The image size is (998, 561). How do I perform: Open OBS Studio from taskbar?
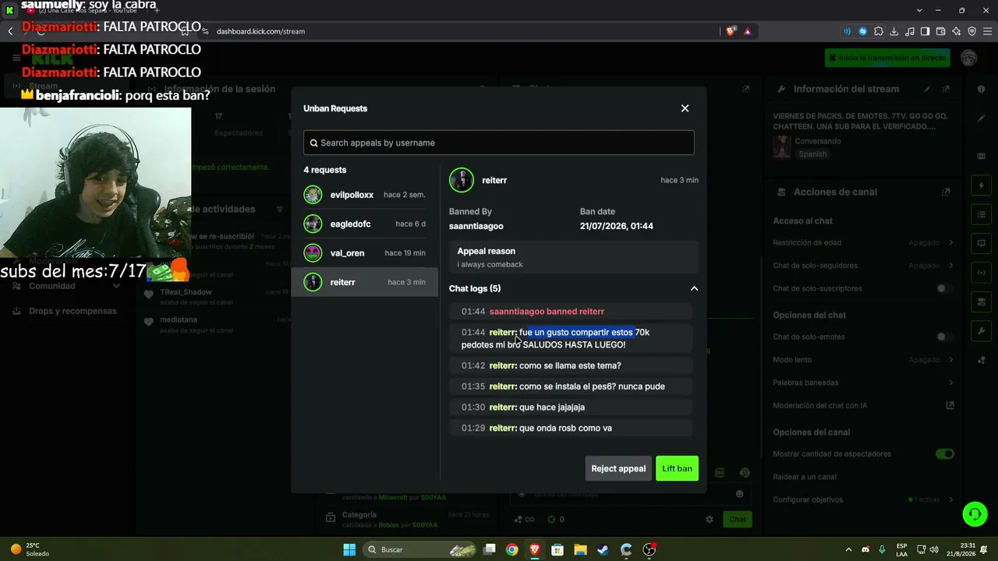[x=649, y=549]
